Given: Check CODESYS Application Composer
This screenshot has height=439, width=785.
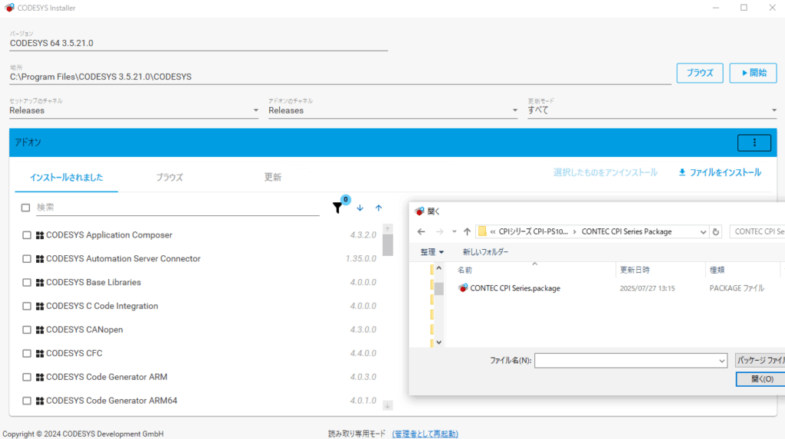Looking at the screenshot, I should [x=27, y=235].
